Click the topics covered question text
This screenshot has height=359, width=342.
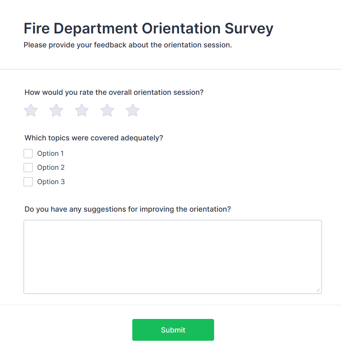(94, 138)
